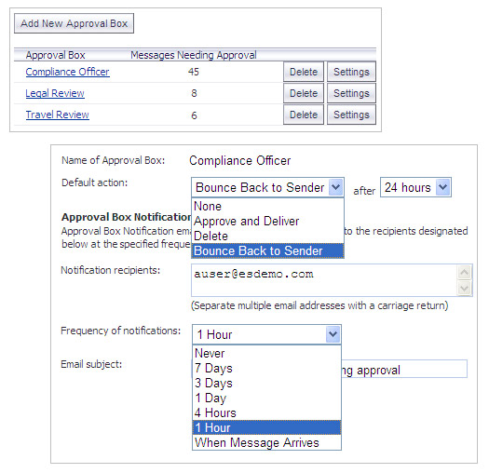Click the Add New Approval Box button
This screenshot has height=473, width=489.
[x=74, y=23]
